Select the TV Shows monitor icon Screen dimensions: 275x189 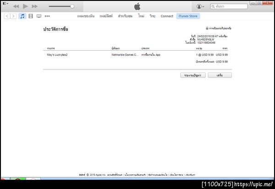[39, 16]
